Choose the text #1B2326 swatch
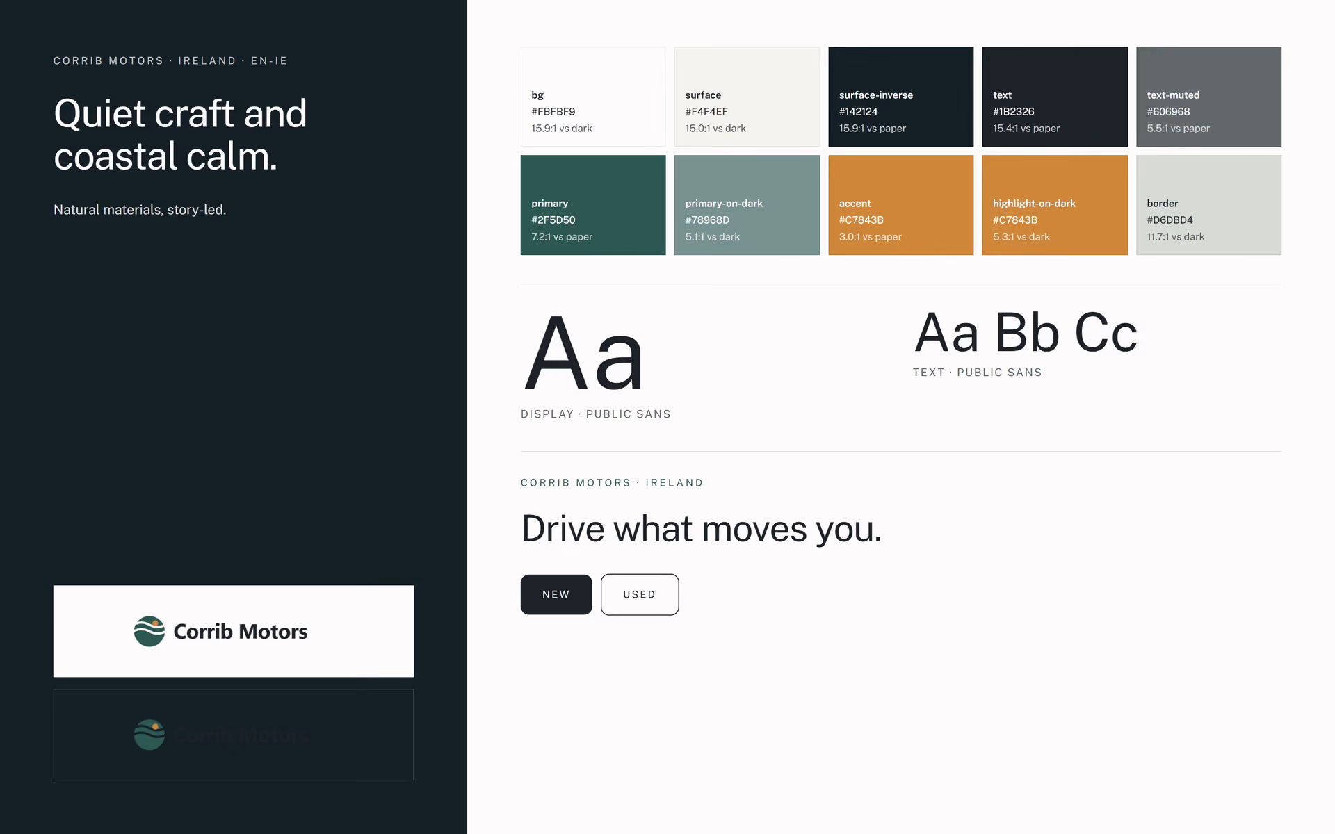Screen dimensions: 1335x834 [x=1055, y=97]
